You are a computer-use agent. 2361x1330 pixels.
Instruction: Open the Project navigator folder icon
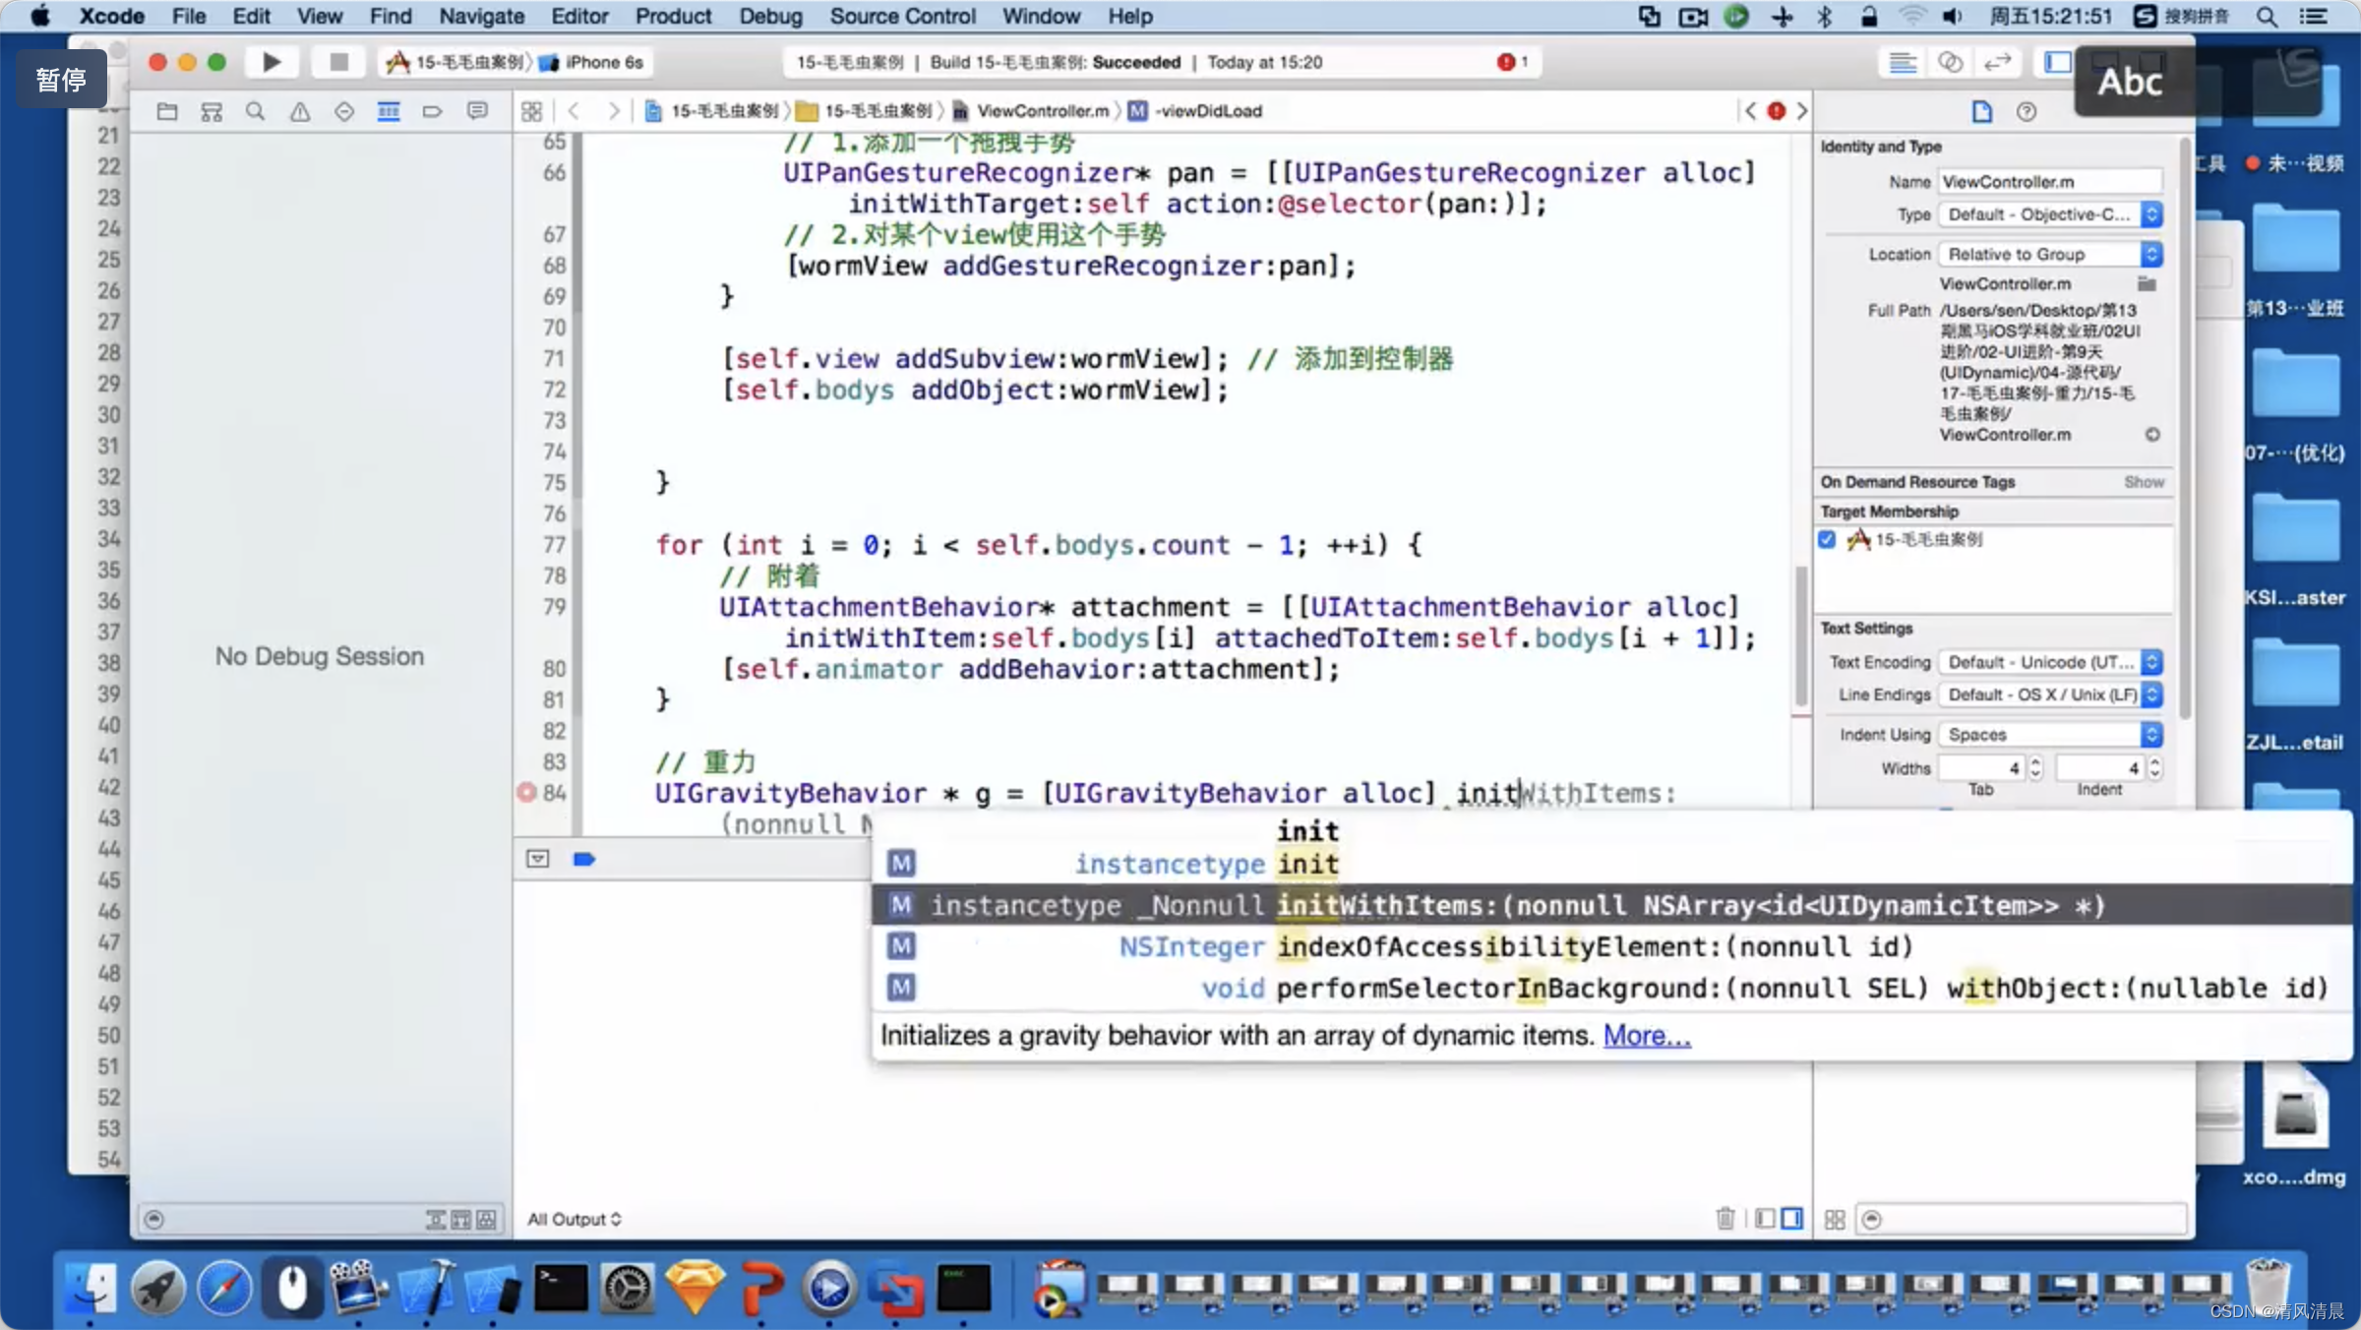(x=167, y=111)
